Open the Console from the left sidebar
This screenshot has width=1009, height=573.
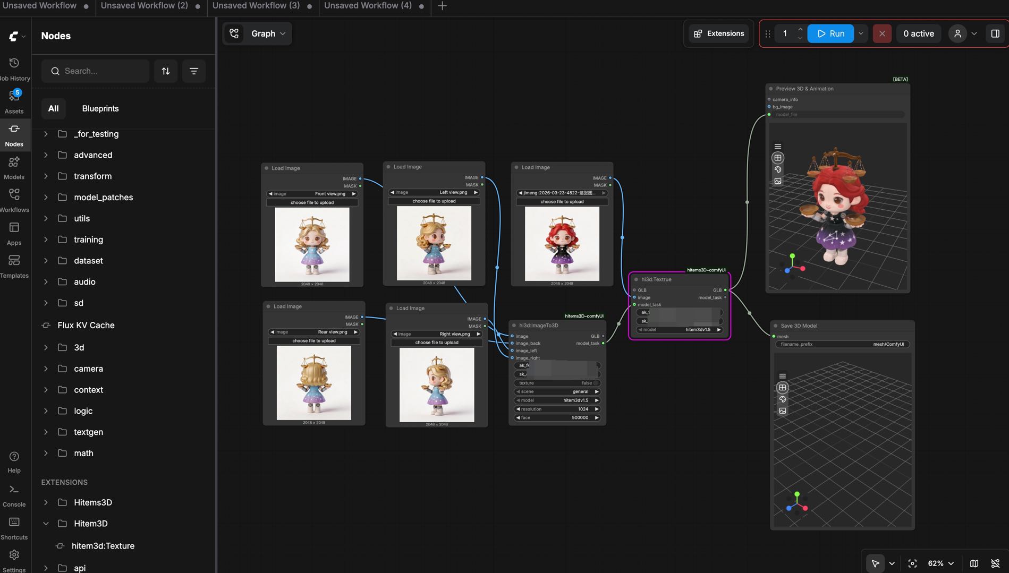point(14,493)
